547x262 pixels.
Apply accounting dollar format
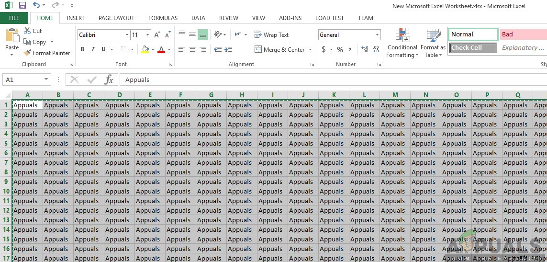point(324,50)
